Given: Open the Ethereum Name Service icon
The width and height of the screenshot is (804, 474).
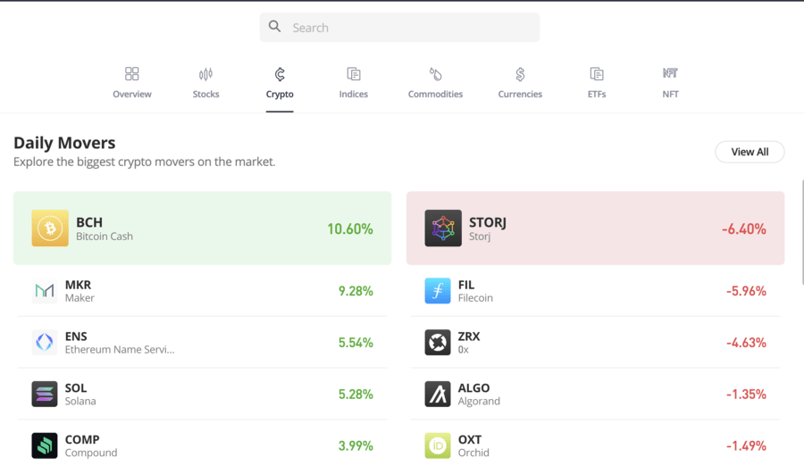Looking at the screenshot, I should tap(45, 342).
